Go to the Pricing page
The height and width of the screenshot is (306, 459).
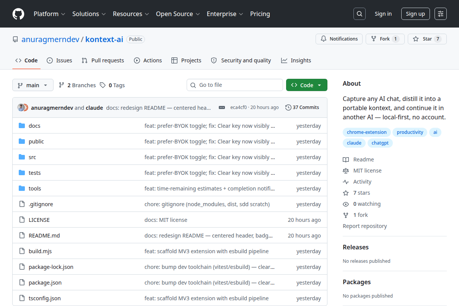pos(260,14)
